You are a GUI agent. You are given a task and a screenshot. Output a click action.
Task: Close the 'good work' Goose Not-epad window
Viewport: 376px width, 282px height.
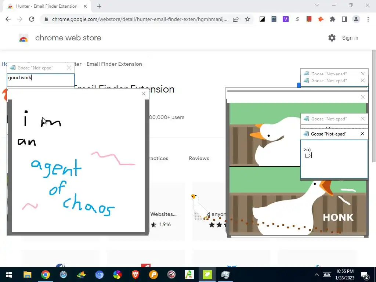[69, 68]
